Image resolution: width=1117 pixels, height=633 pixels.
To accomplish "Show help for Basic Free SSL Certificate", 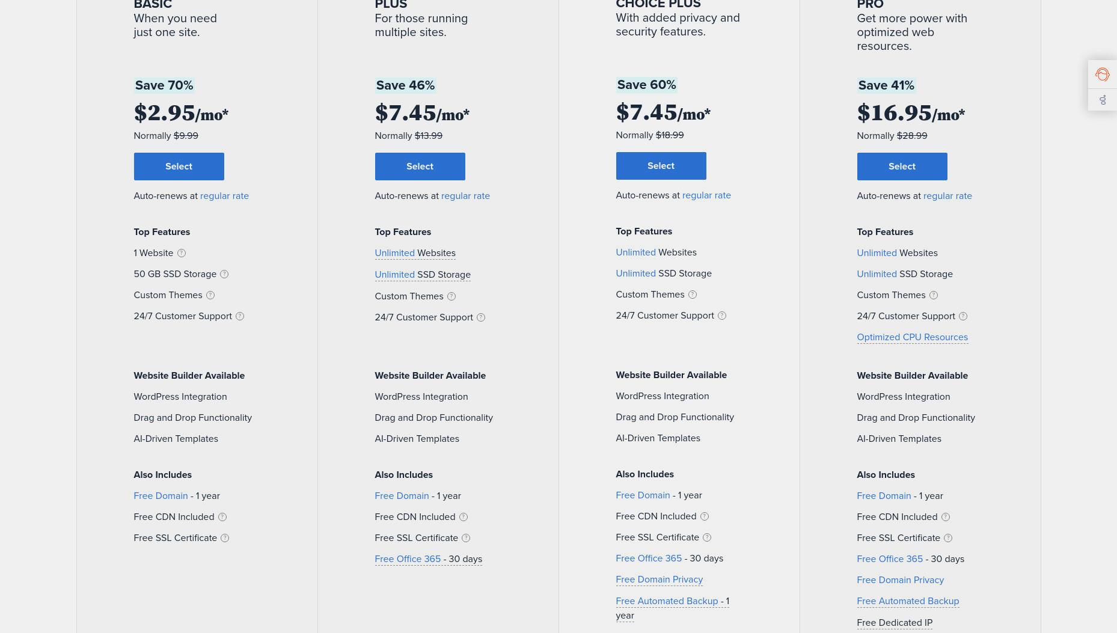I will coord(225,538).
